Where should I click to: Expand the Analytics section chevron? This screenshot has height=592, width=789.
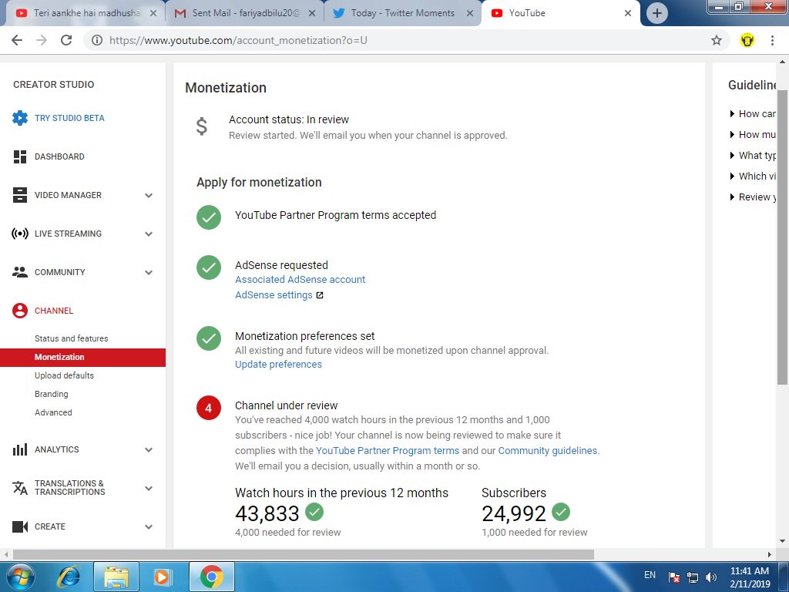(x=149, y=450)
